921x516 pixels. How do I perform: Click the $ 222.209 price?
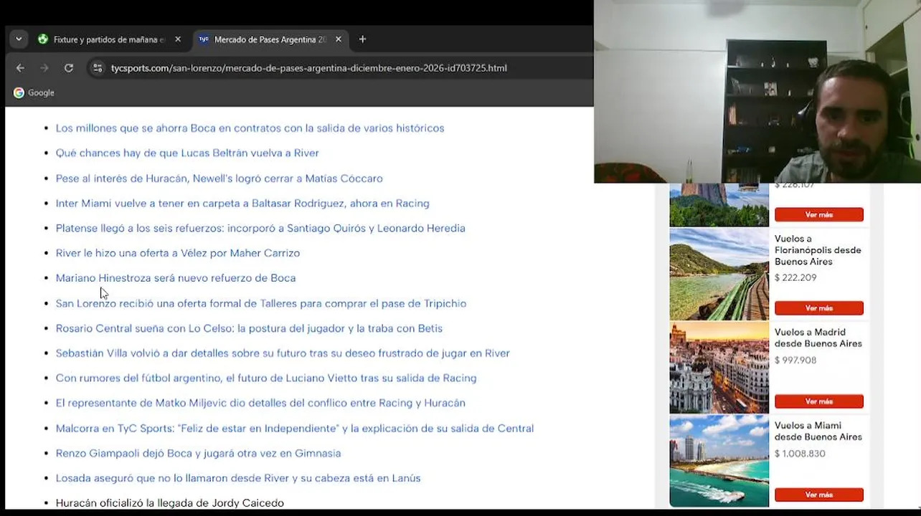click(795, 277)
